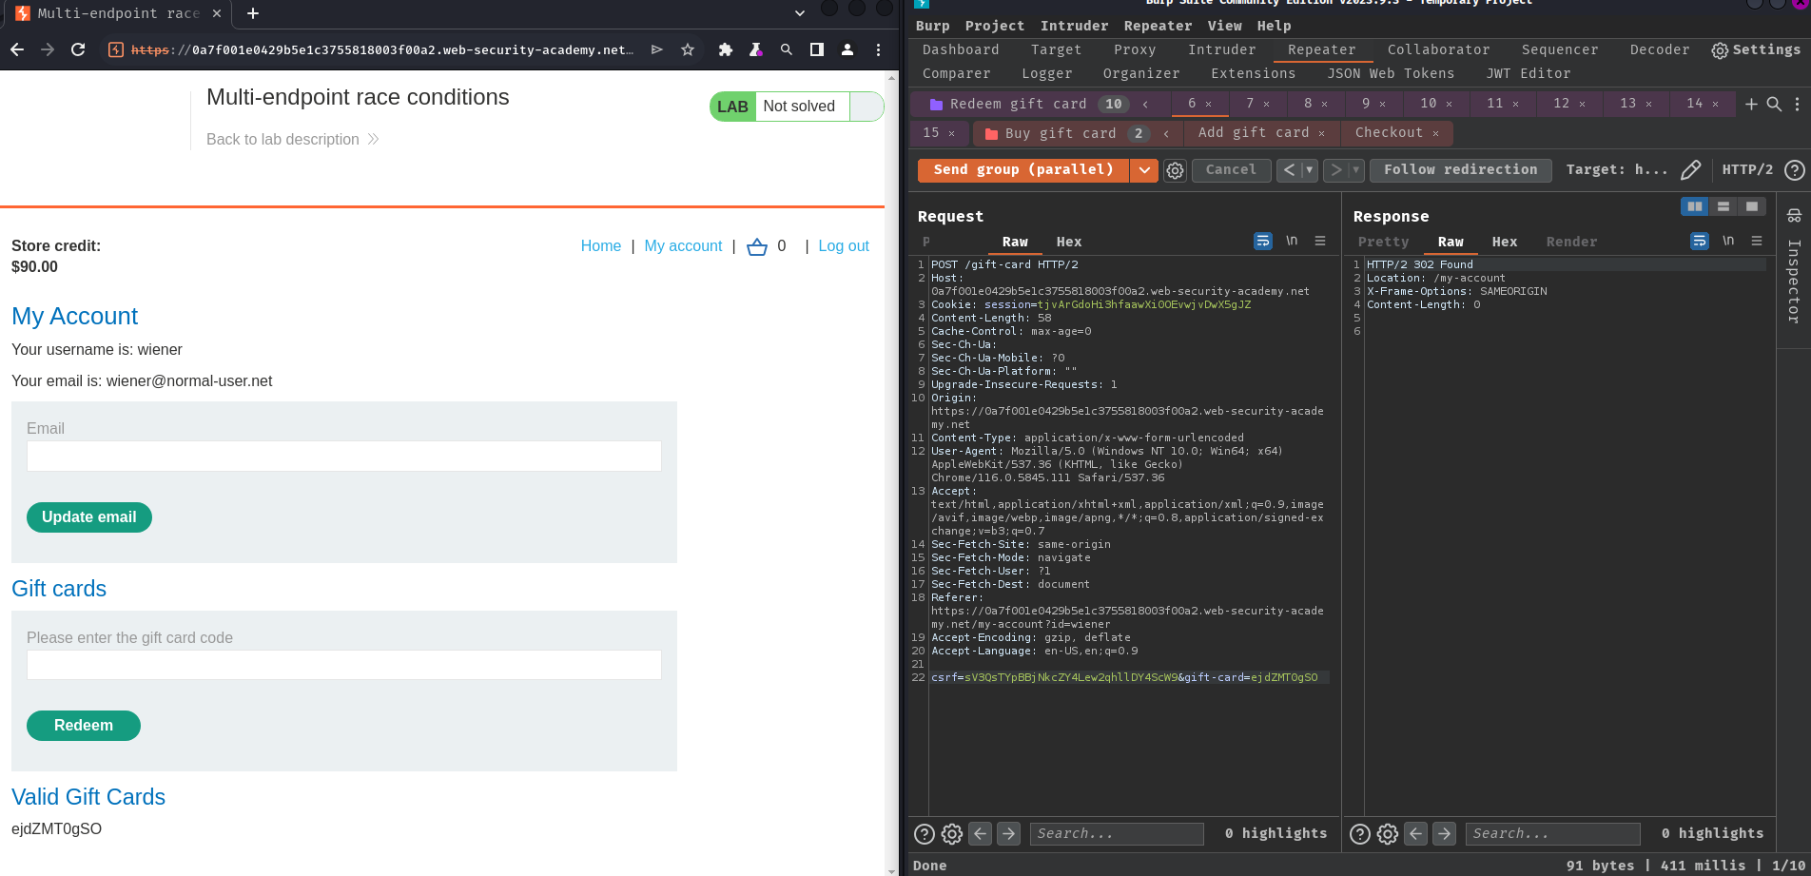
Task: Open Send group mode dropdown arrow
Action: [1144, 170]
